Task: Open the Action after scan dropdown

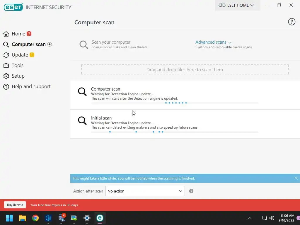Action: coord(145,191)
